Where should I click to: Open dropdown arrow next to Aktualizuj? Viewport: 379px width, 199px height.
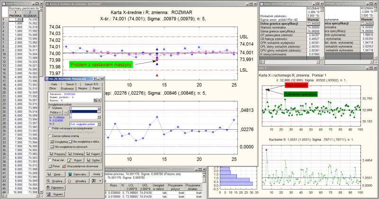point(101,181)
